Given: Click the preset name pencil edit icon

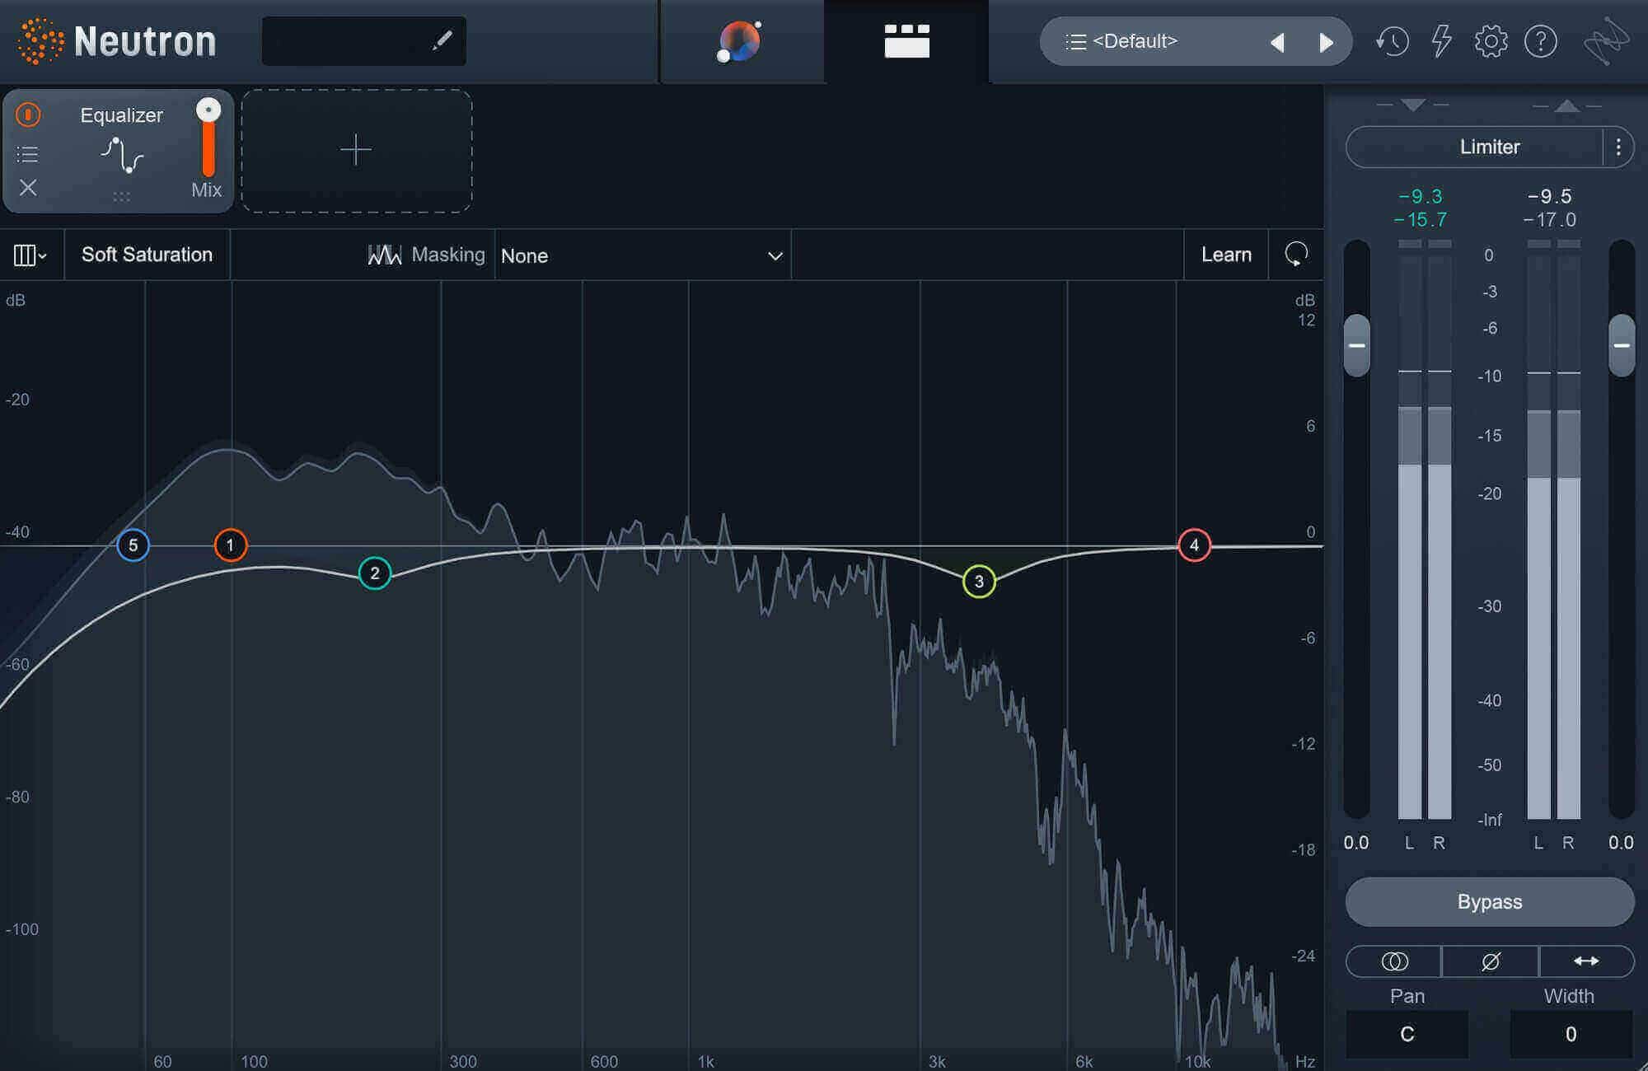Looking at the screenshot, I should click(x=442, y=40).
